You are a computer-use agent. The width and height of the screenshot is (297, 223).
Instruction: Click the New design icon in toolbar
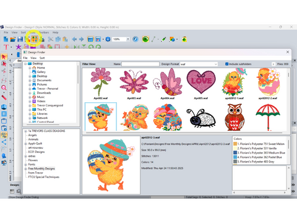(x=6, y=39)
